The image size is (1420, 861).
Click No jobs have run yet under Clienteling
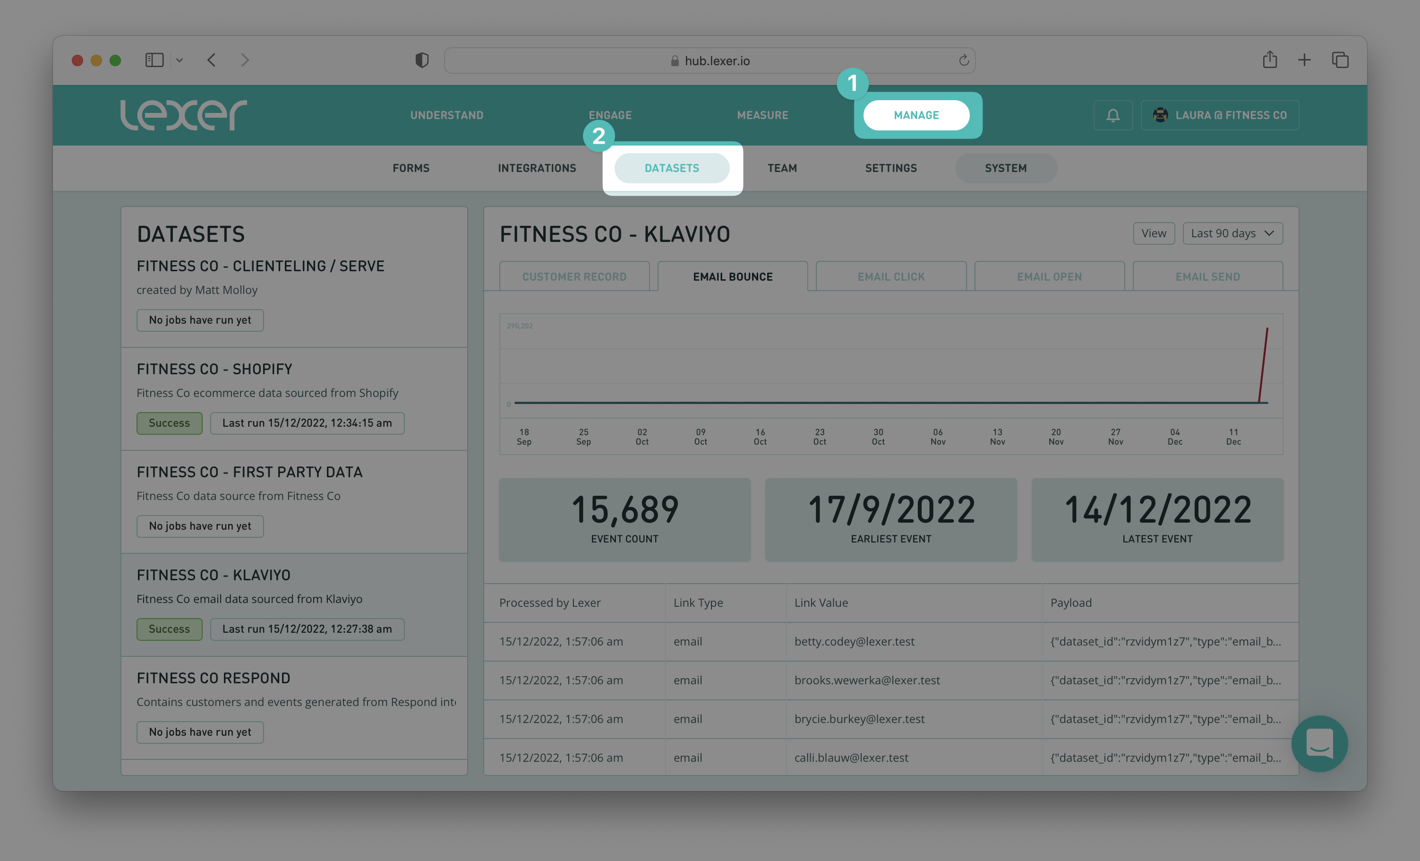pos(200,320)
